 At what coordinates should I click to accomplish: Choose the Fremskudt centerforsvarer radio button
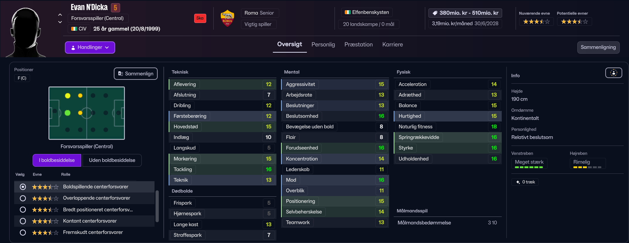click(23, 232)
